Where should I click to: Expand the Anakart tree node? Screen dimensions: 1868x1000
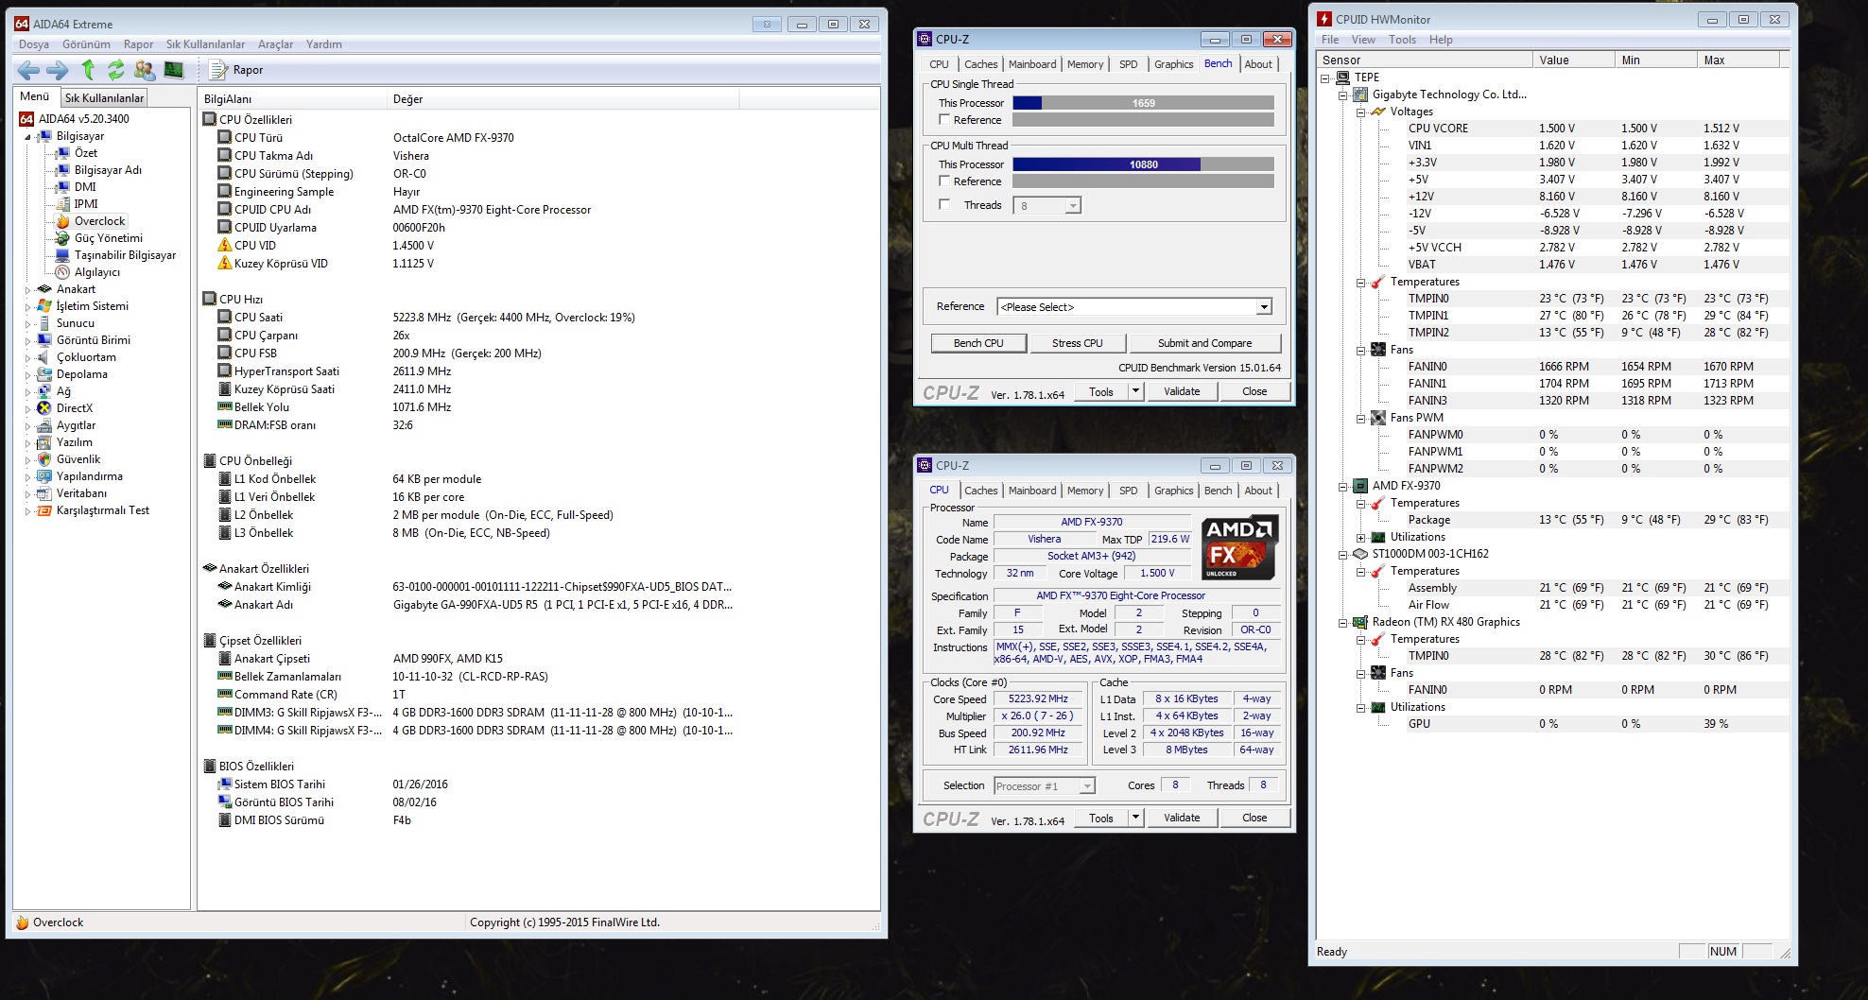(x=27, y=290)
